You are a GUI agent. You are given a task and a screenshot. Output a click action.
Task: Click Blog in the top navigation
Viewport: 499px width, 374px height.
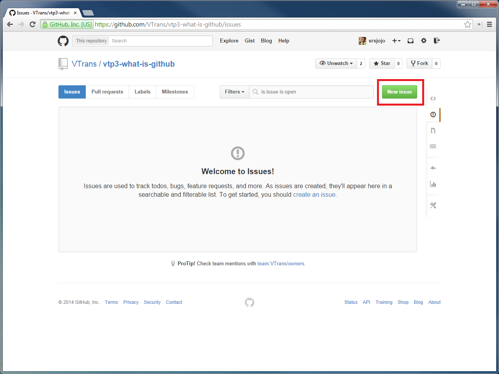click(266, 41)
